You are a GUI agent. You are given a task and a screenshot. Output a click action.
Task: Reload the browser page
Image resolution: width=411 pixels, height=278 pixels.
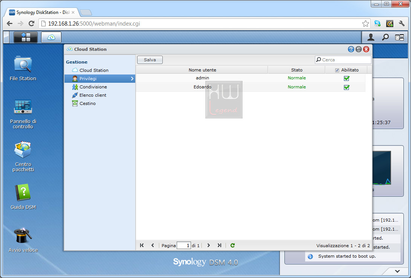31,24
